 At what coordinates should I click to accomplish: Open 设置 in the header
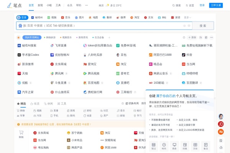[x=190, y=5]
